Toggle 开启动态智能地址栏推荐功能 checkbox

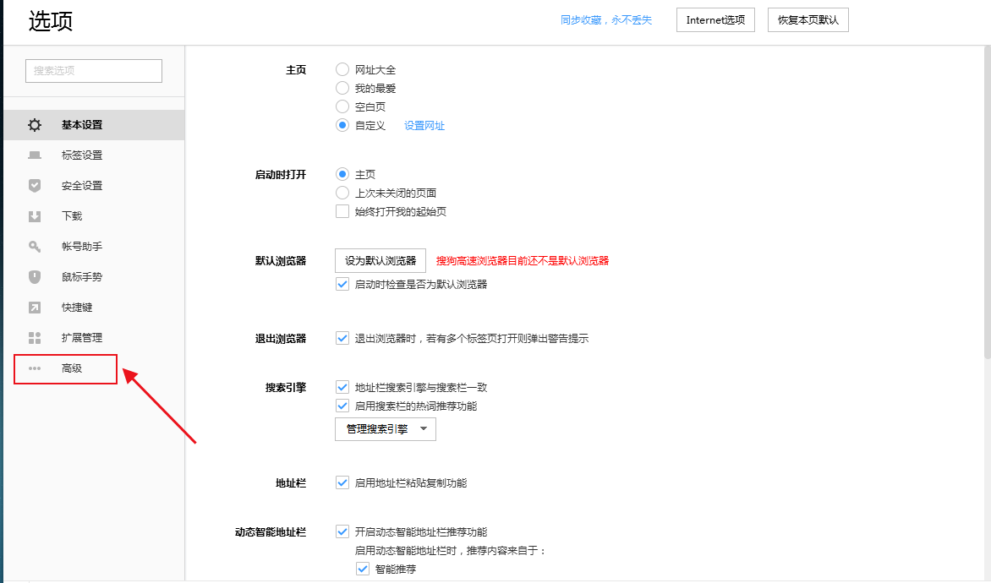(x=342, y=531)
